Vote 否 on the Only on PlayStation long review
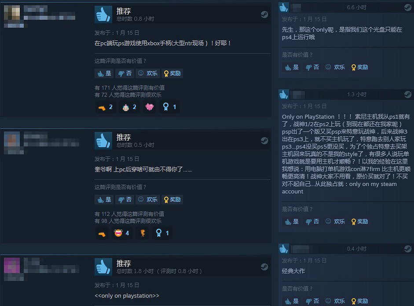414x306 pixels. coord(312,222)
